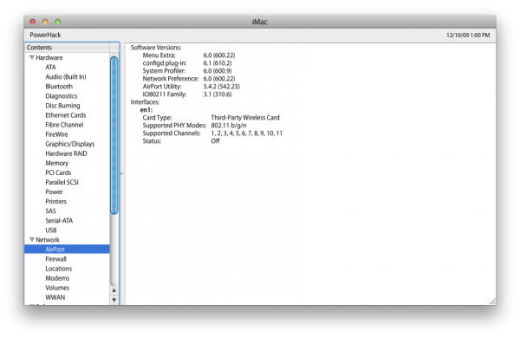Click the Software Versions heading
Screen dimensions: 520x338
coord(156,48)
